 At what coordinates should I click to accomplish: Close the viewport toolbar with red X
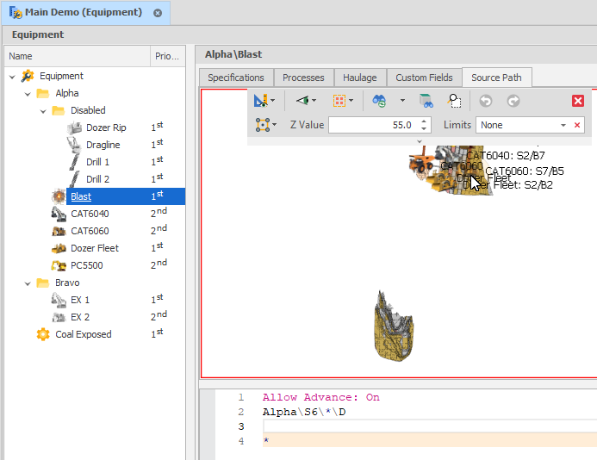click(578, 101)
